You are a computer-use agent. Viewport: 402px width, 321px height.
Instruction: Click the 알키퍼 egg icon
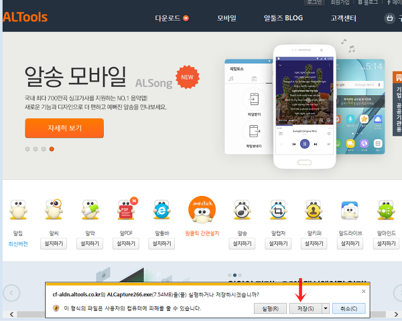coord(314,210)
